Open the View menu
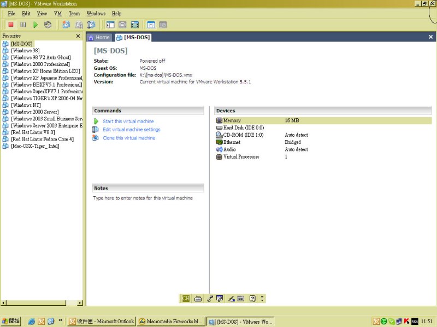437x327 pixels. [x=42, y=13]
